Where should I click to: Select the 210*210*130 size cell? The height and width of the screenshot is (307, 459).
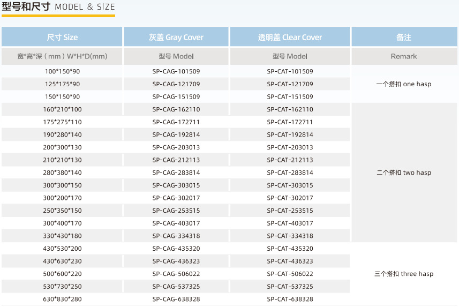coord(62,160)
